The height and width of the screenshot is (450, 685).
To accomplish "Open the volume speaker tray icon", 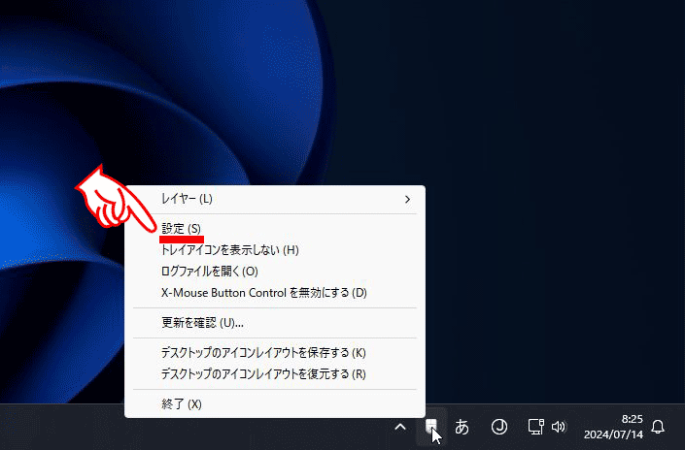I will click(559, 427).
